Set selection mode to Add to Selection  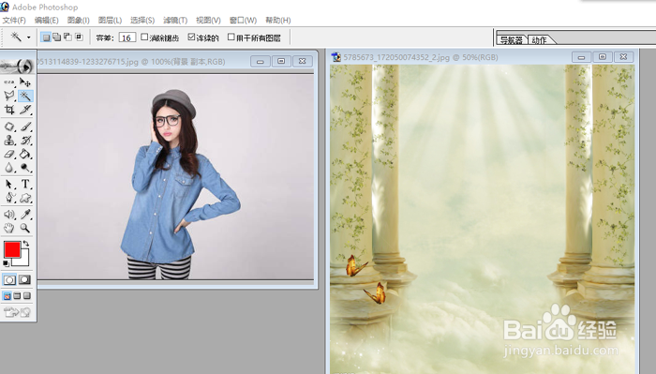(57, 37)
